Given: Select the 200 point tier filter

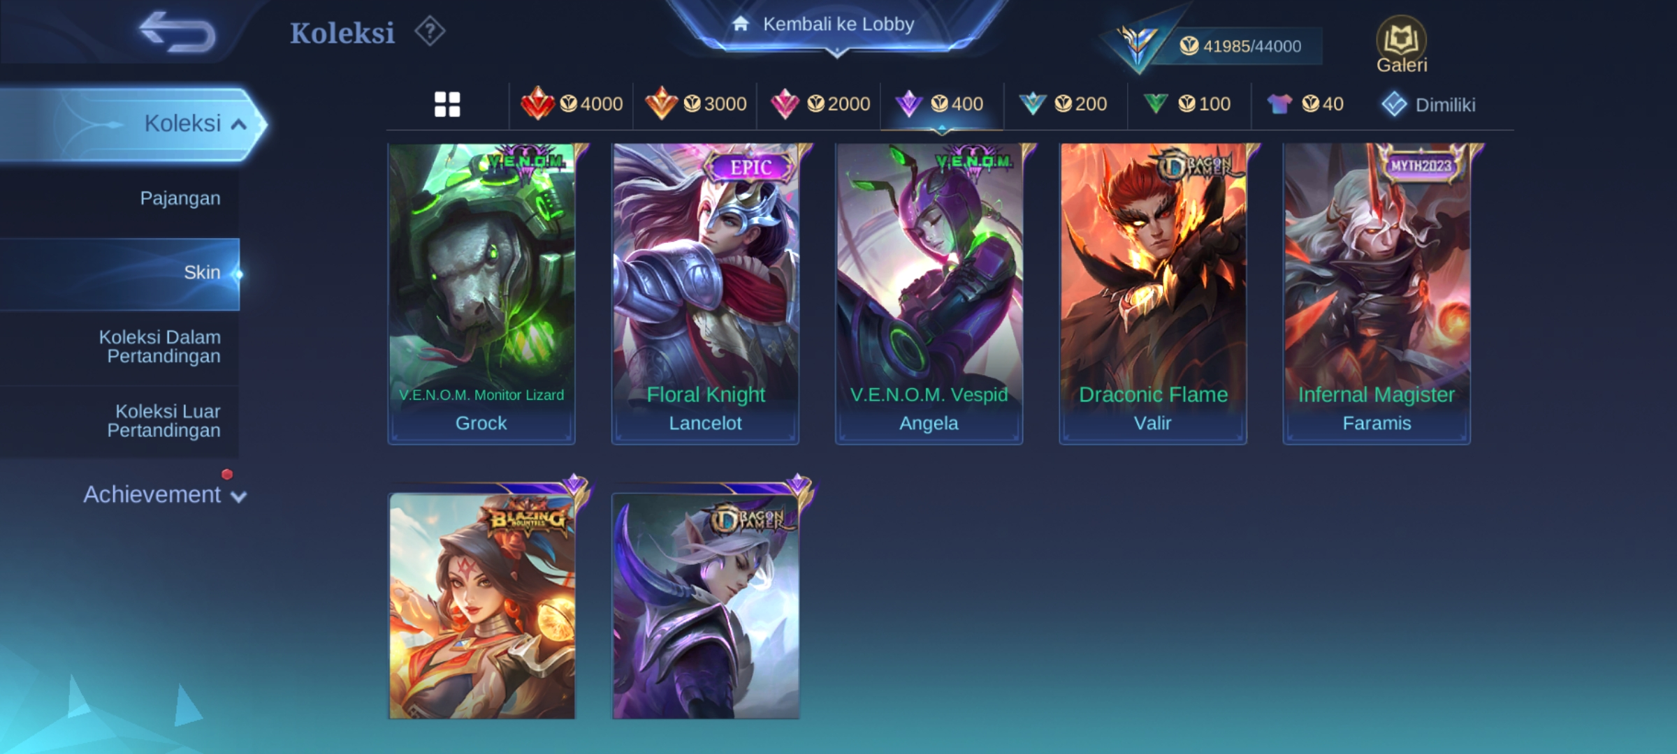Looking at the screenshot, I should 1063,104.
